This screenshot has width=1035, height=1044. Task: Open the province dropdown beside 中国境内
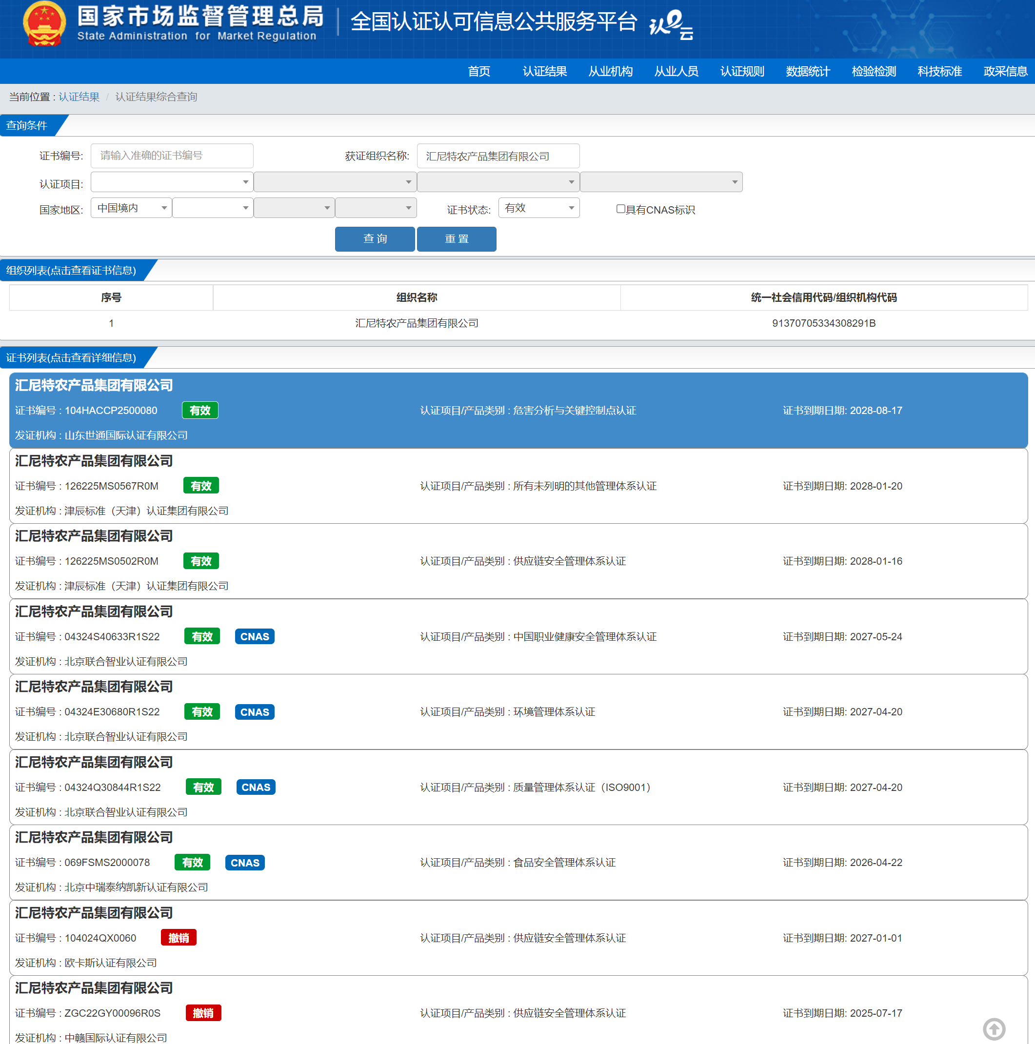(x=212, y=208)
